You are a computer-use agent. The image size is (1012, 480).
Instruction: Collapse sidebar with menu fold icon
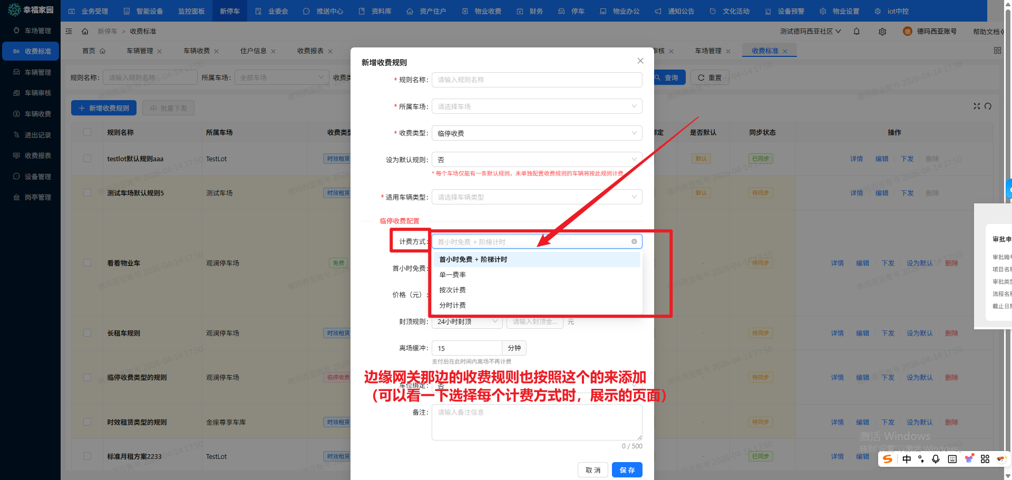[69, 32]
